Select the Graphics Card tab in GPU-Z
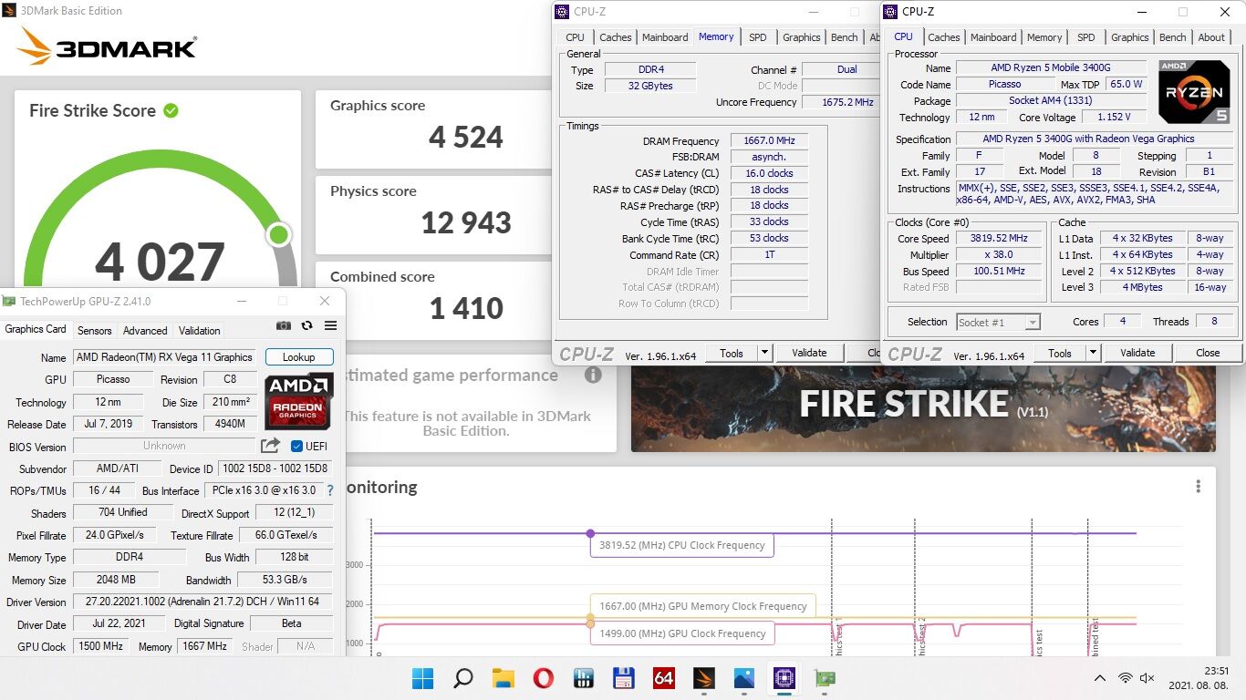The image size is (1246, 700). tap(36, 329)
